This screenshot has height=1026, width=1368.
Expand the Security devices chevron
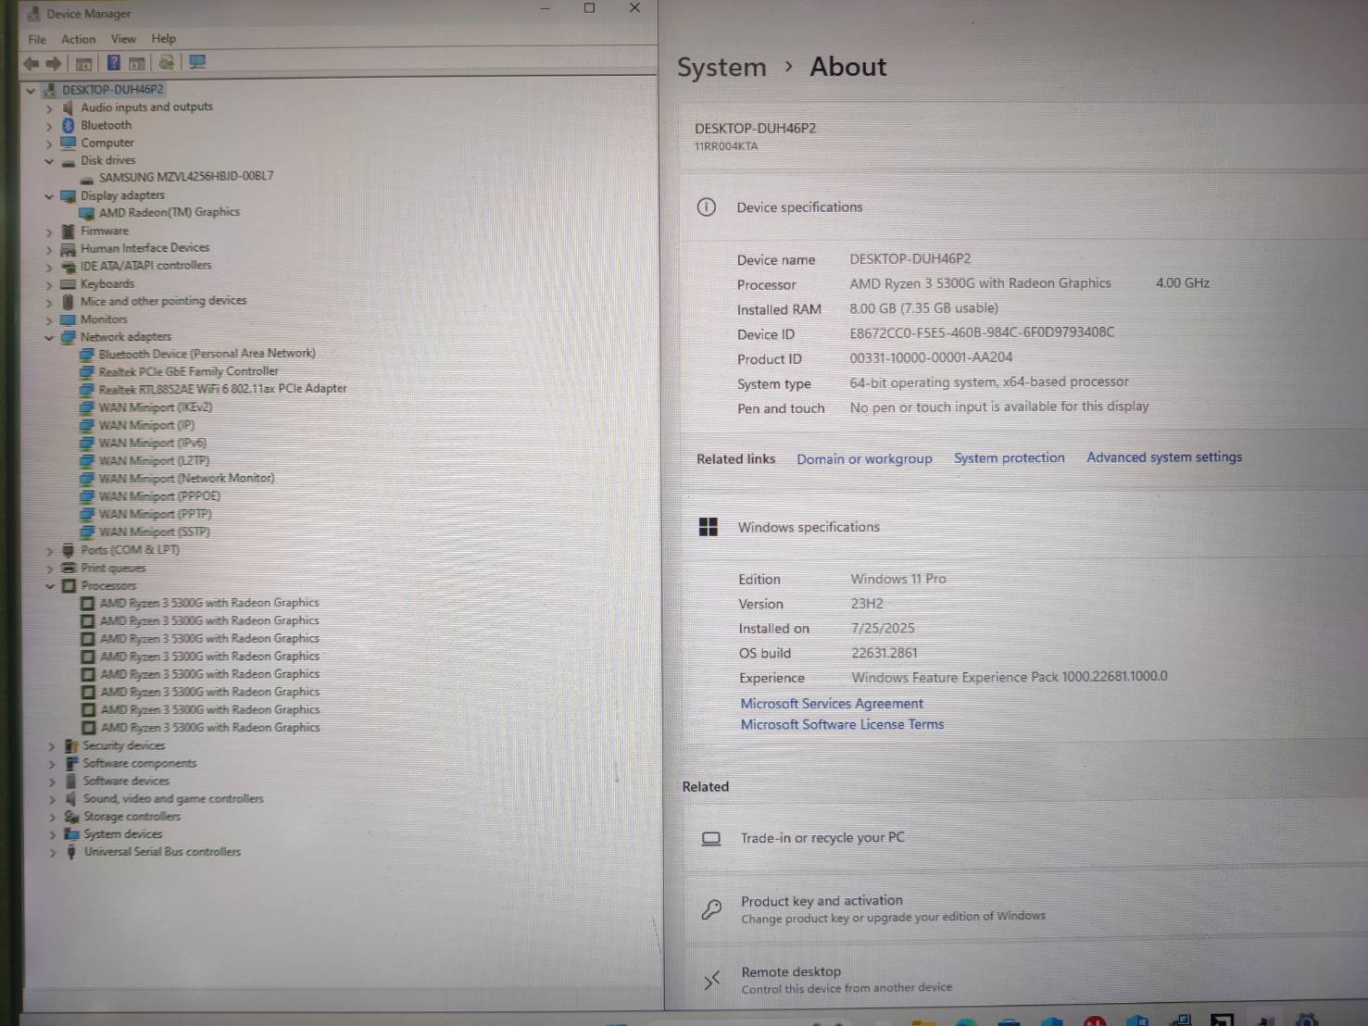pos(52,746)
